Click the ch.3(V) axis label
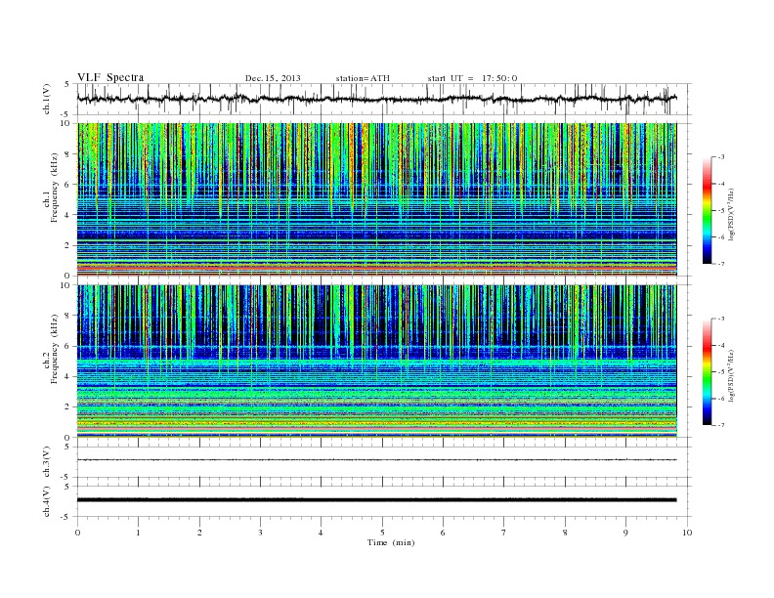 pos(47,462)
